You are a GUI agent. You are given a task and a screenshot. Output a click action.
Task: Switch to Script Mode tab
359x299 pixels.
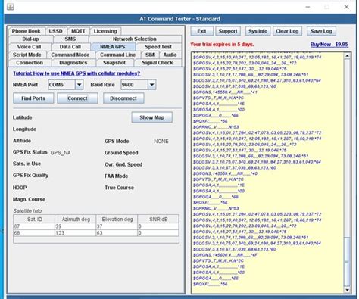point(27,55)
